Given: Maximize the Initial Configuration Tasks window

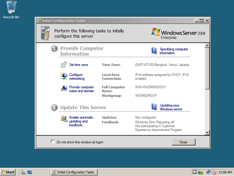Looking at the screenshot, I should coord(202,21).
